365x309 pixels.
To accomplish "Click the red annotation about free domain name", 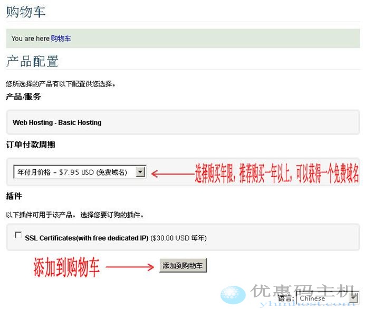I will coord(277,173).
